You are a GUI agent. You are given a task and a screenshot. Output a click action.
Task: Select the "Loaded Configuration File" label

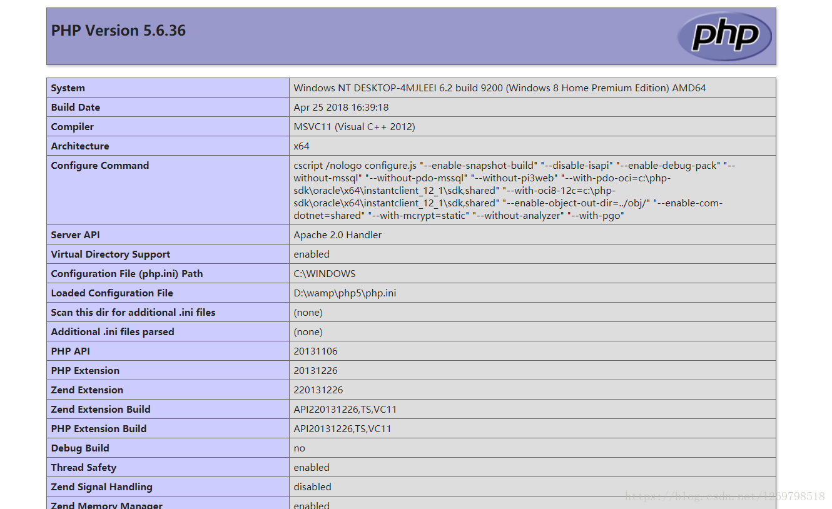[112, 293]
